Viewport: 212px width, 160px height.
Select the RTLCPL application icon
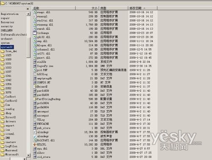(x=35, y=145)
